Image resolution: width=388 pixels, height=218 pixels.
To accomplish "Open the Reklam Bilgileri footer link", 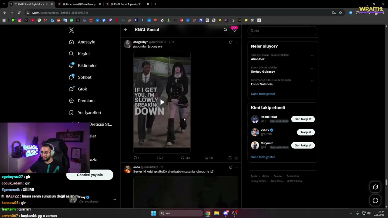I will [x=259, y=181].
